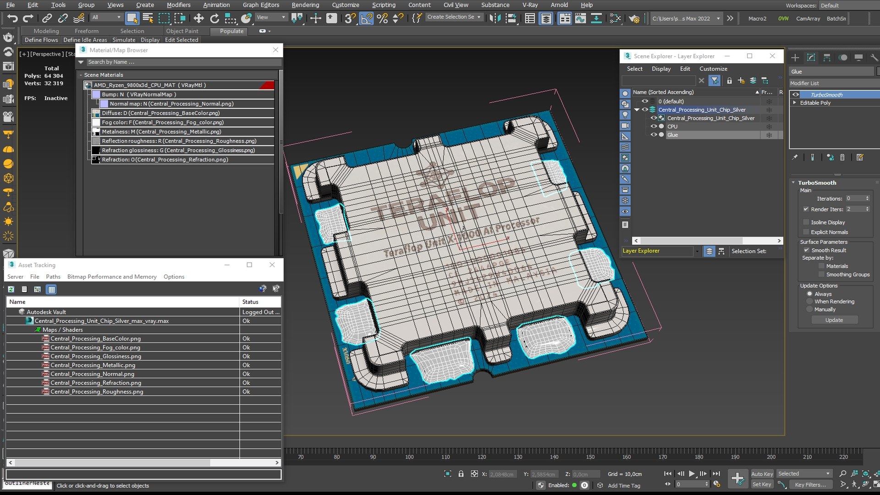Click Select and Link chain icon
This screenshot has width=880, height=495.
tap(47, 18)
